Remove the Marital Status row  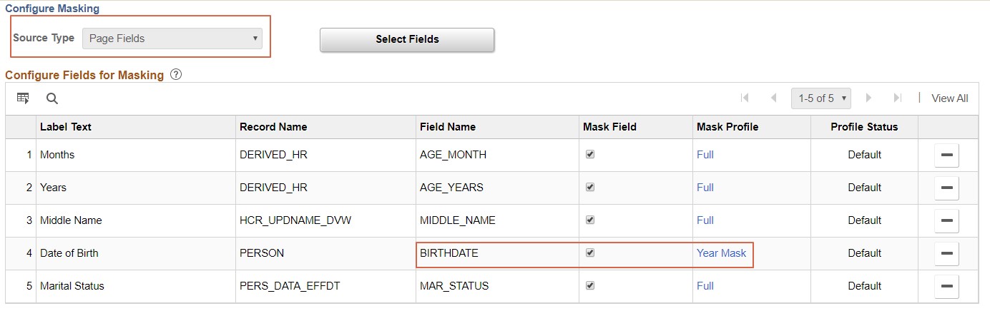946,286
